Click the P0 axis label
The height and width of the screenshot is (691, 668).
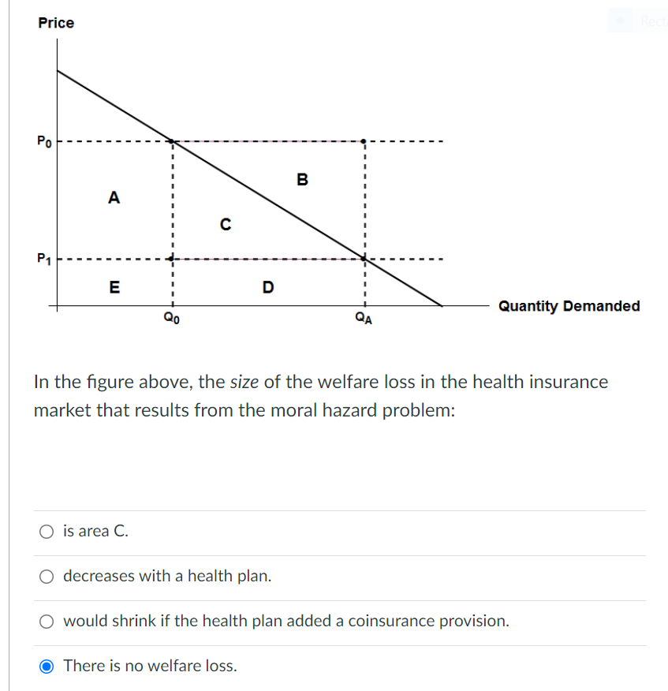point(46,140)
